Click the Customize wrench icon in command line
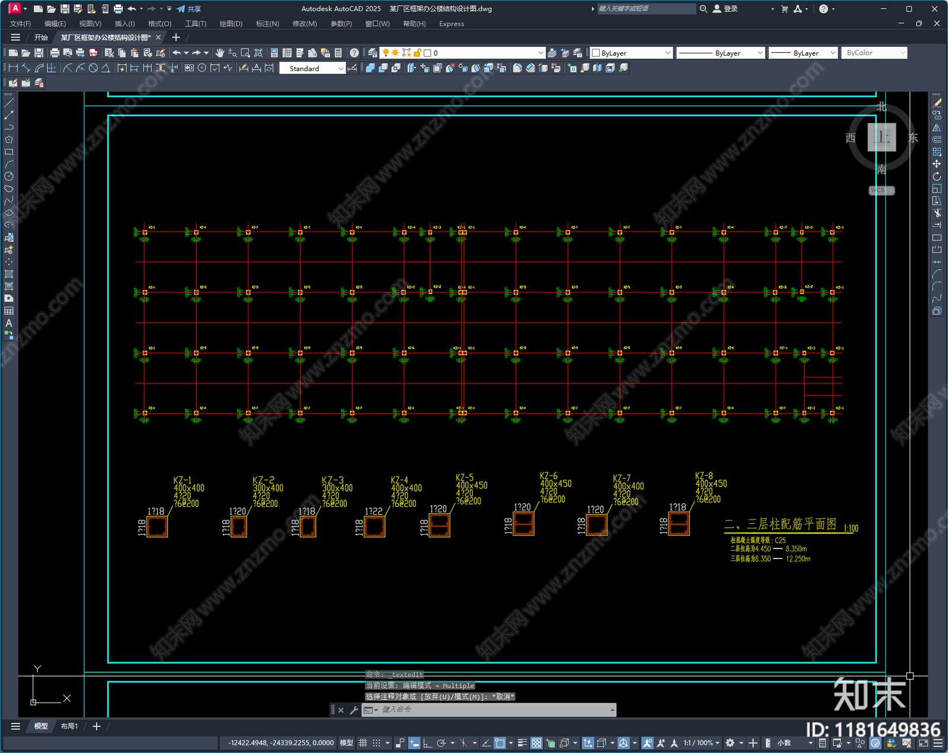Screen dimensions: 948x753 [x=354, y=710]
